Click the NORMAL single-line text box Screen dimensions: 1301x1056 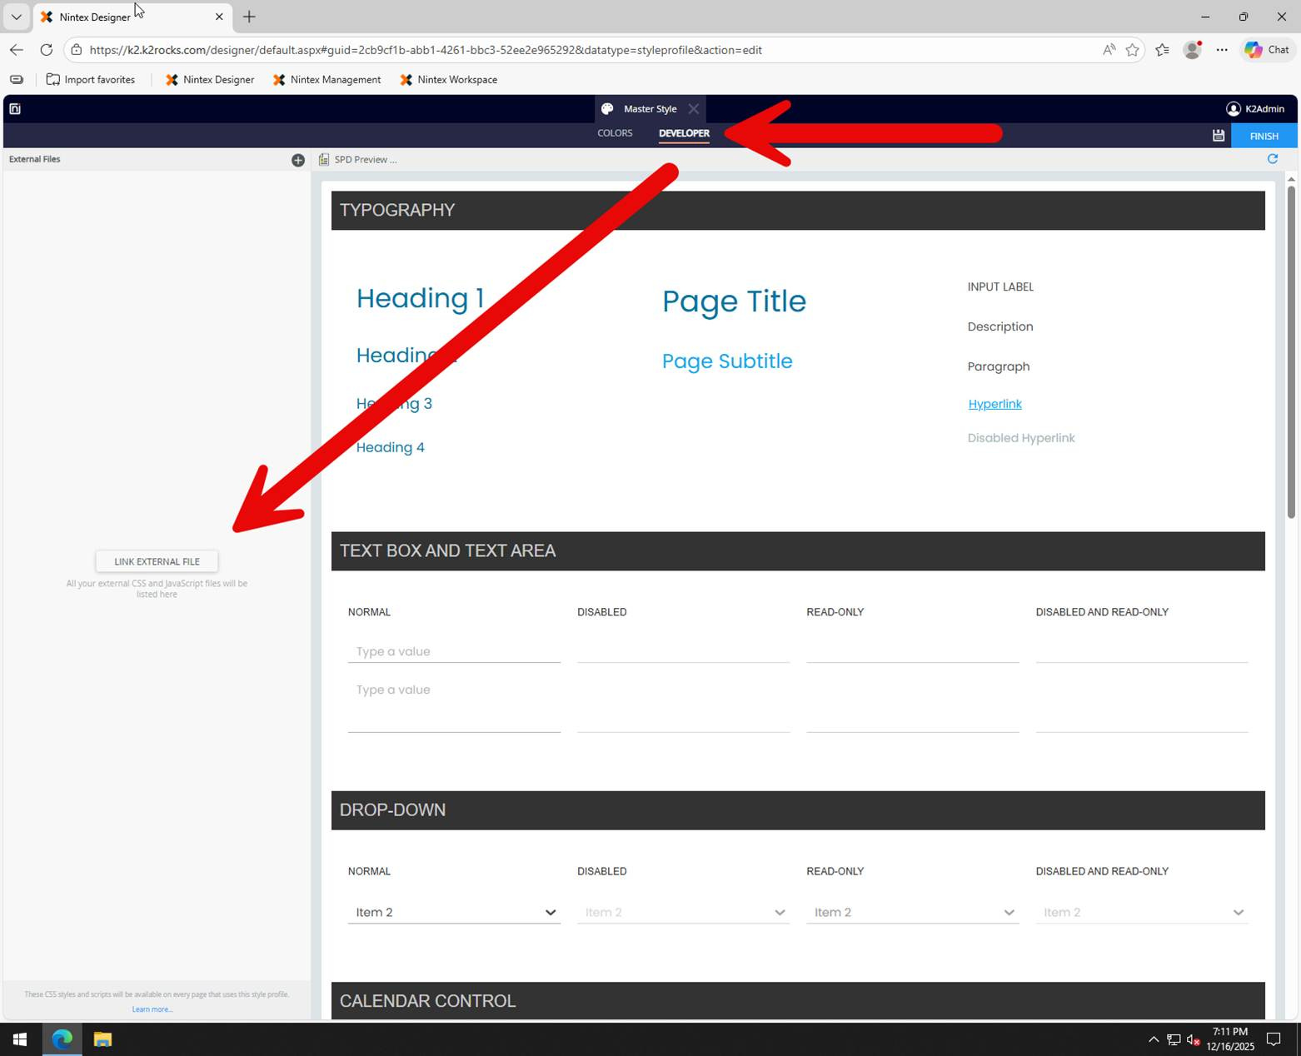point(454,651)
